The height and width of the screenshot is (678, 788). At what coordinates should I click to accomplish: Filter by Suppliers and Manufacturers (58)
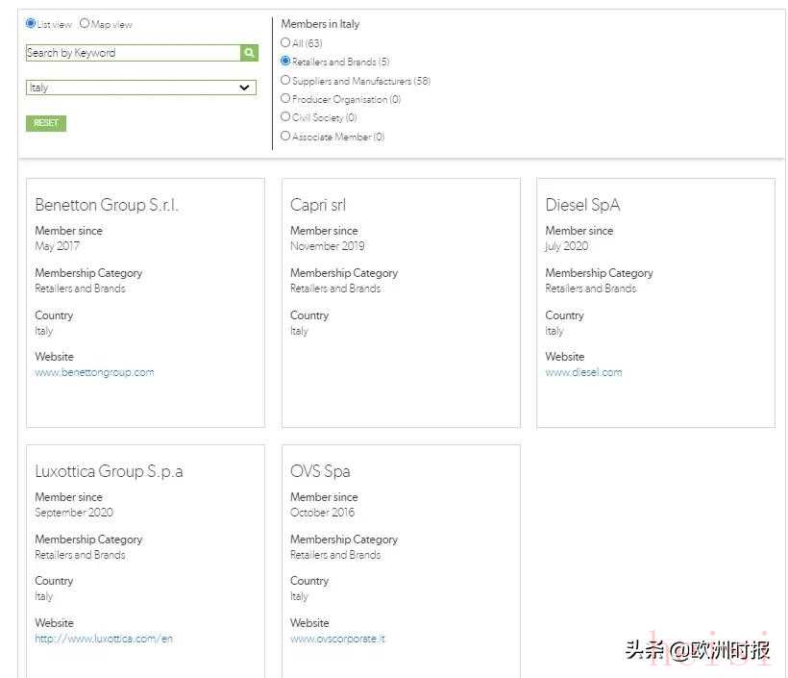[x=285, y=81]
